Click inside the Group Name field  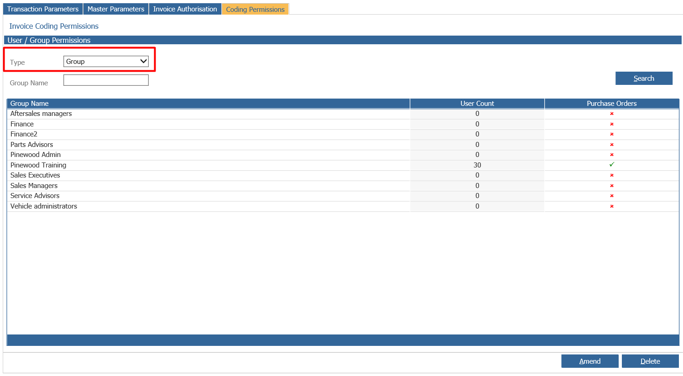pos(106,80)
